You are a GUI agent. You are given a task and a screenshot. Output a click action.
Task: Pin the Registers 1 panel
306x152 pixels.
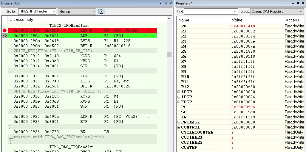tap(298, 3)
